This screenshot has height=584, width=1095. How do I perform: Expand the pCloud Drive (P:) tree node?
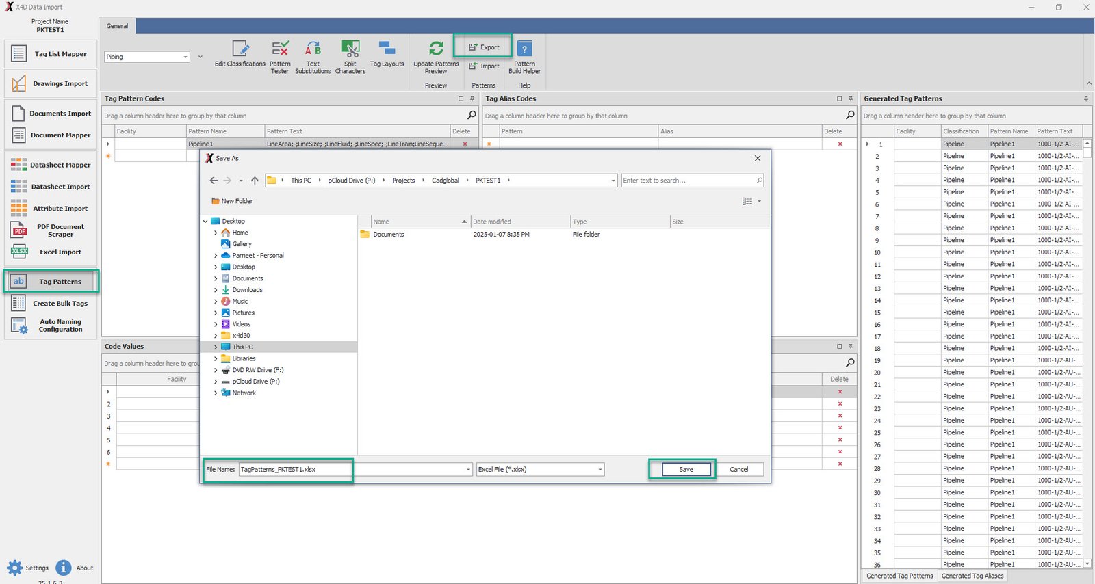pos(216,382)
